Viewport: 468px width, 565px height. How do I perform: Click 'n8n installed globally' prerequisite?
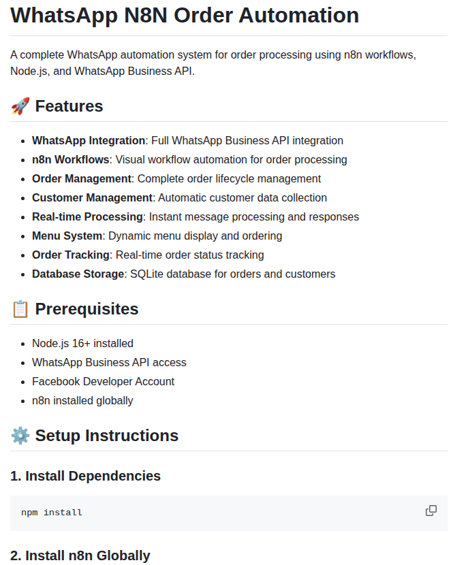click(82, 401)
